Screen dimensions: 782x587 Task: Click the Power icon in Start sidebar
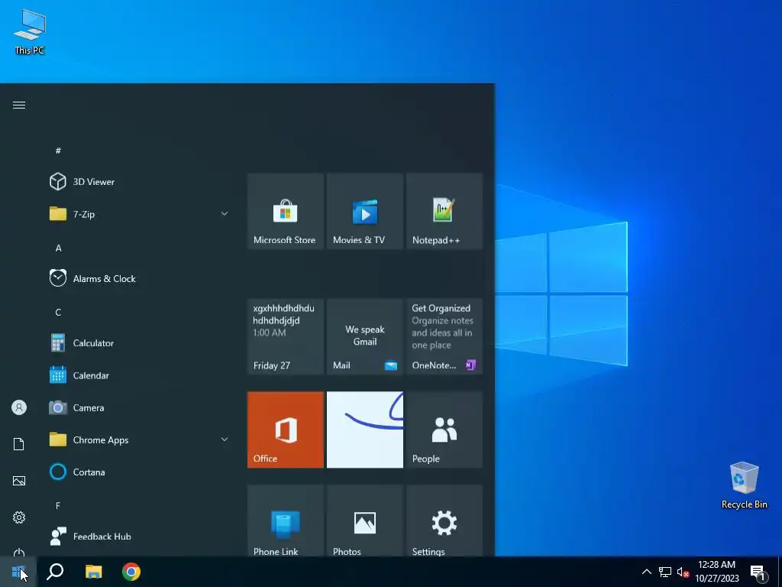(x=19, y=552)
